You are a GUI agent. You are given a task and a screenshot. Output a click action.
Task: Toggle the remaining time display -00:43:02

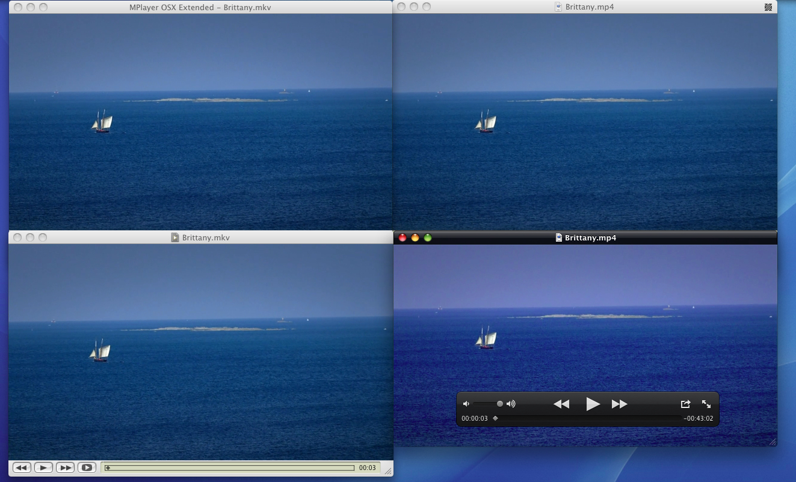pos(699,418)
